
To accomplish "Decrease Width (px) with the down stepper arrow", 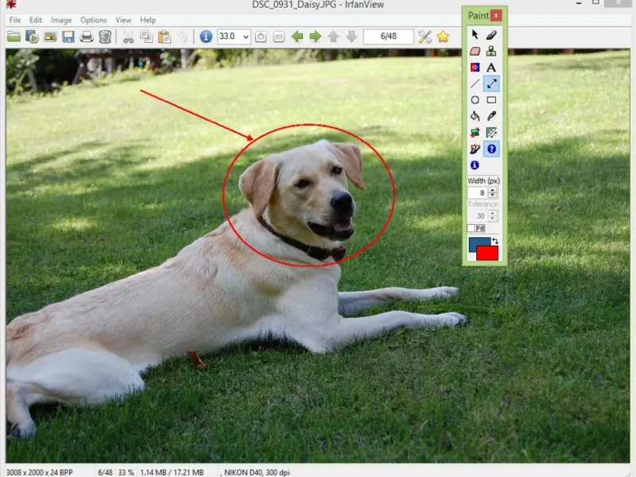I will pos(492,195).
